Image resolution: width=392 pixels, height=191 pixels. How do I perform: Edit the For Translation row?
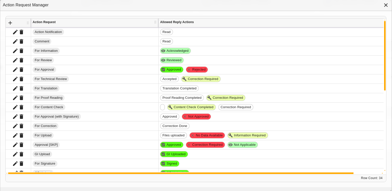coord(15,88)
